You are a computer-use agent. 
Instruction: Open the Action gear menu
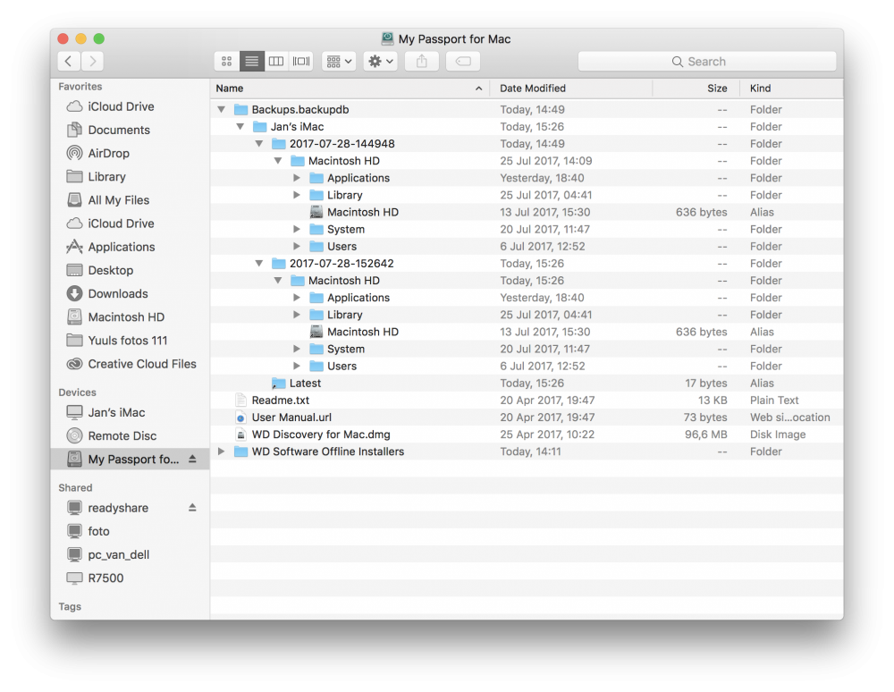pos(380,61)
